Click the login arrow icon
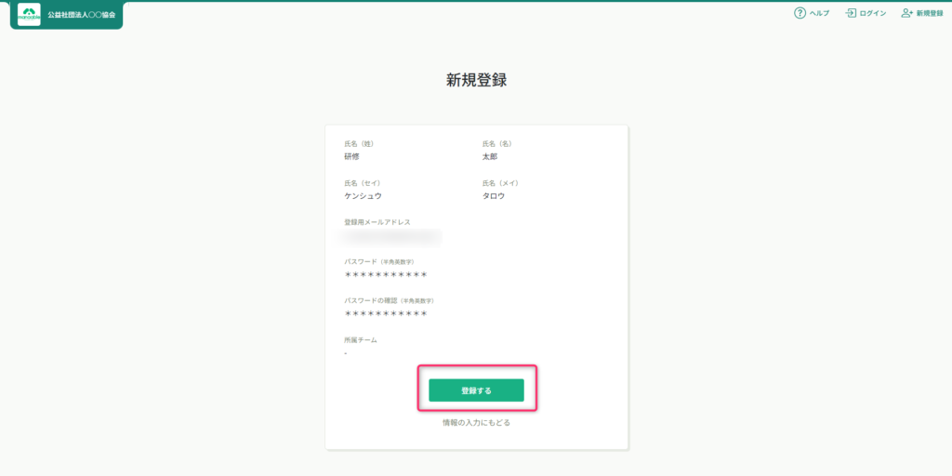The width and height of the screenshot is (952, 476). click(x=850, y=13)
